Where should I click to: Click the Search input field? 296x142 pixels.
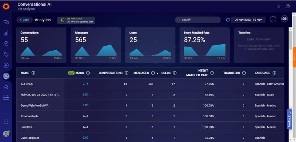click(x=198, y=20)
